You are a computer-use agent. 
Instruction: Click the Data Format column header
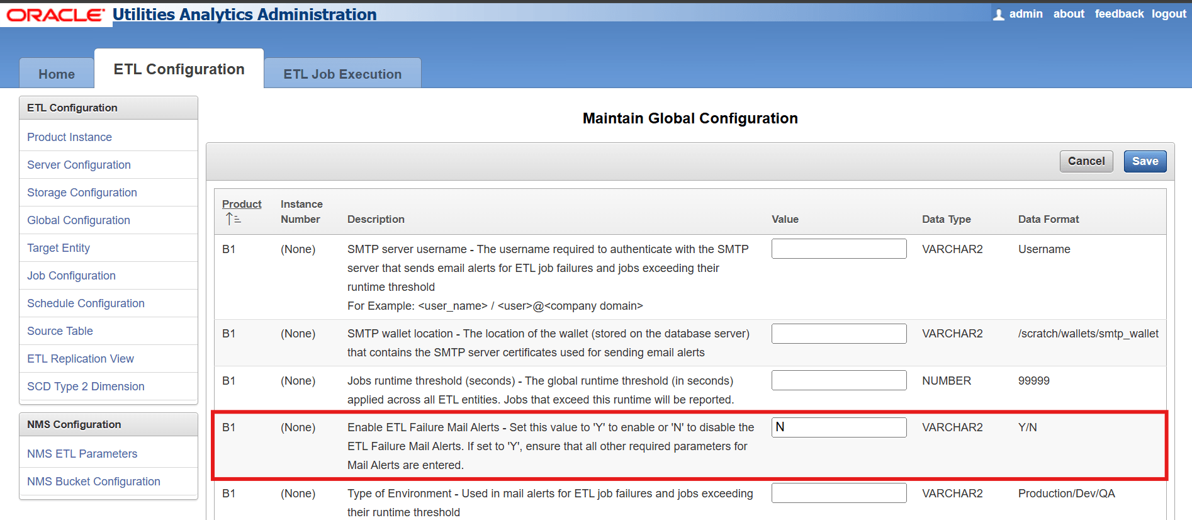coord(1049,219)
